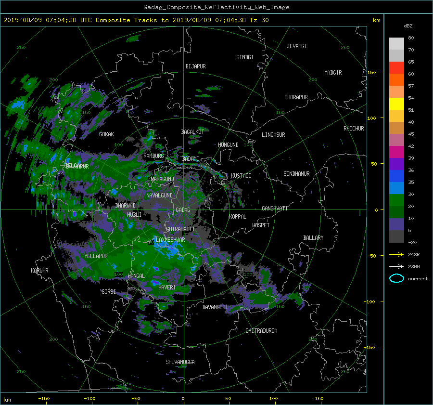
Task: Click the SINDGI city label
Action: [245, 57]
